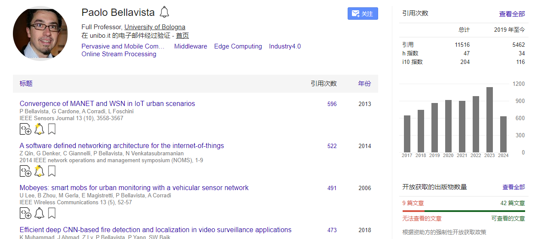Click the bookmark icon under software defined networking paper
The width and height of the screenshot is (541, 239).
(x=52, y=171)
